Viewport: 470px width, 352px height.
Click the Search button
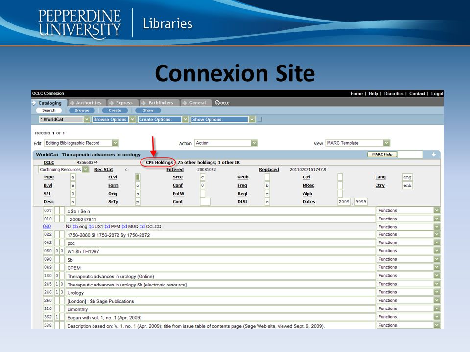[x=49, y=110]
